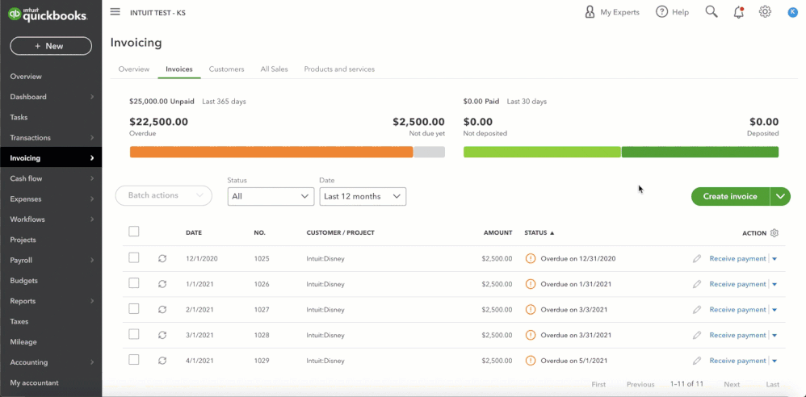Open table settings gear next to Action

click(x=775, y=233)
